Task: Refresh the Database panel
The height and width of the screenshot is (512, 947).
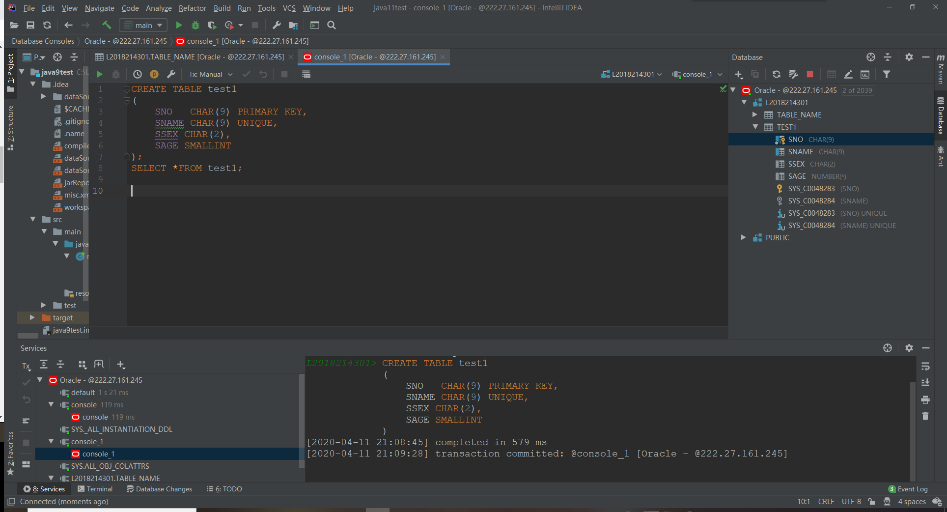Action: [x=777, y=74]
